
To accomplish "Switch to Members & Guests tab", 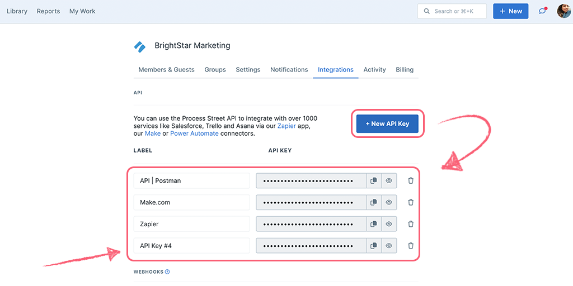I will click(x=166, y=70).
